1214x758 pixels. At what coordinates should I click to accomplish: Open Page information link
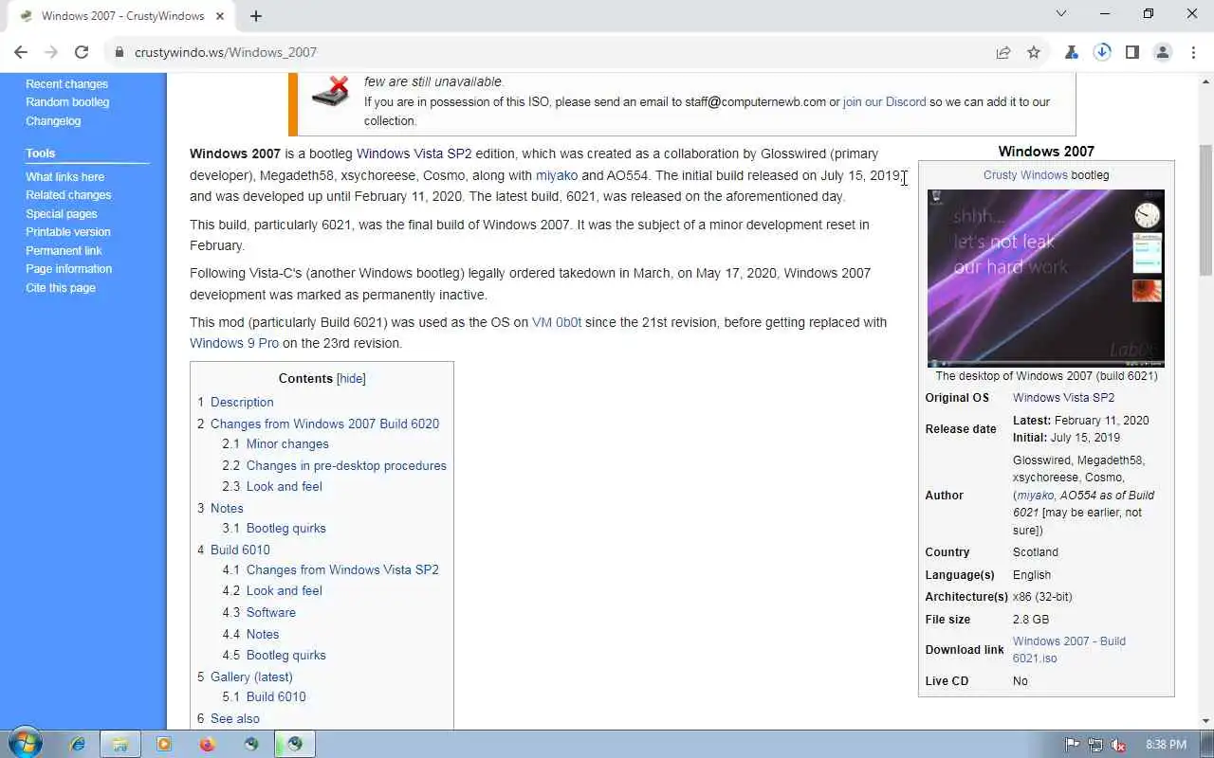point(68,269)
